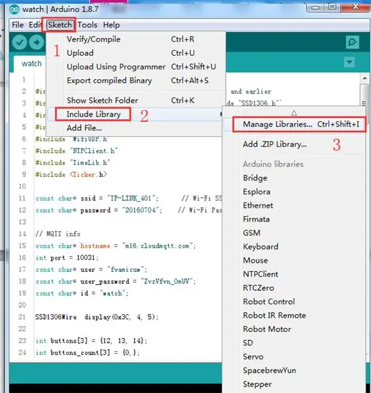
Task: Open the Serial Monitor magnifier icon
Action: 353,42
